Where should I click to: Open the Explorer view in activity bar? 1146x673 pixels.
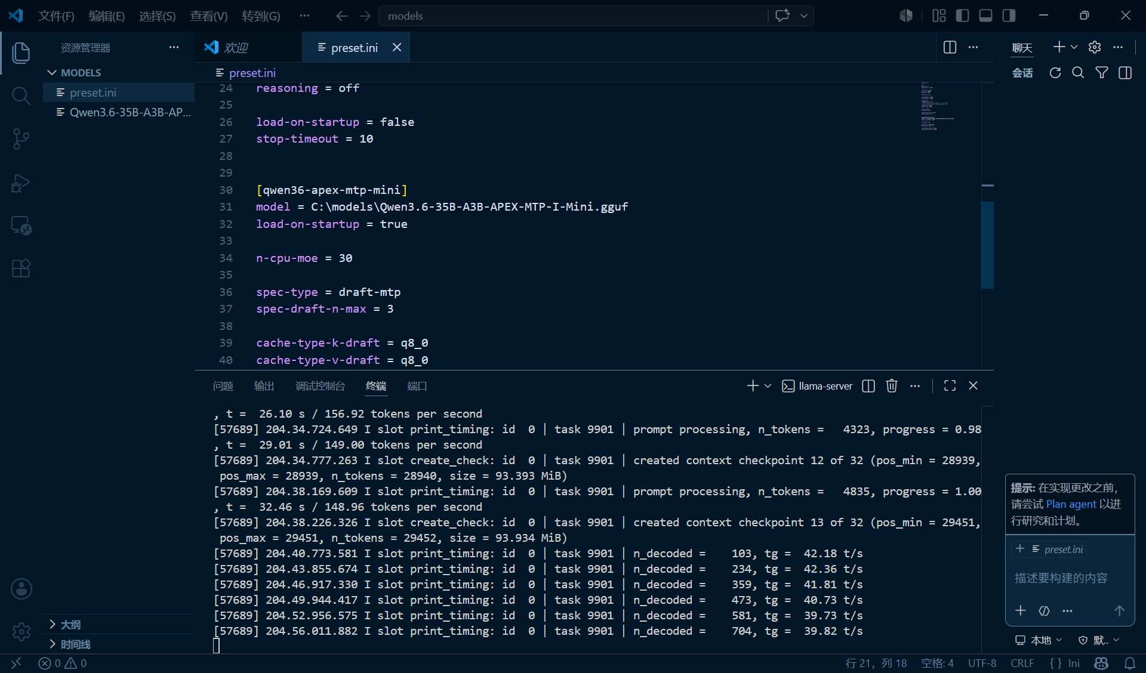pos(21,53)
